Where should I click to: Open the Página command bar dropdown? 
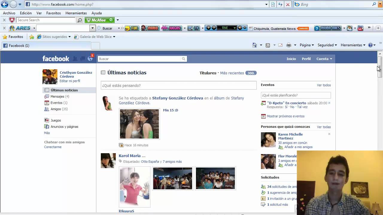pyautogui.click(x=306, y=45)
